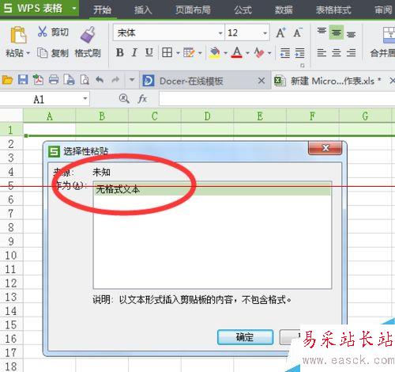Screen dimensions: 395x372
Task: Click the print preview icon
Action: tap(85, 80)
